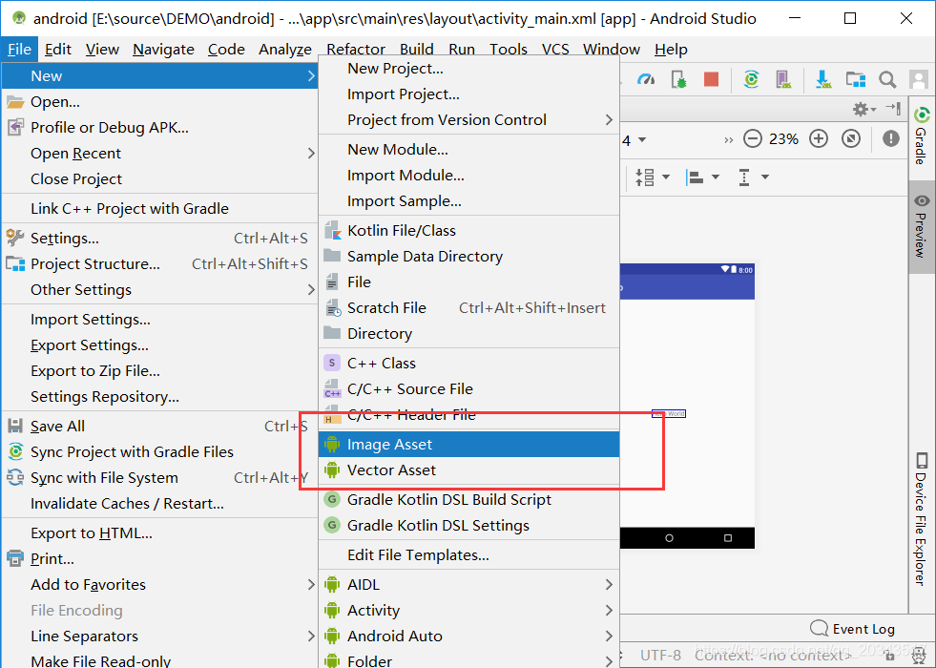Click Open... in File menu
936x668 pixels.
pyautogui.click(x=160, y=102)
